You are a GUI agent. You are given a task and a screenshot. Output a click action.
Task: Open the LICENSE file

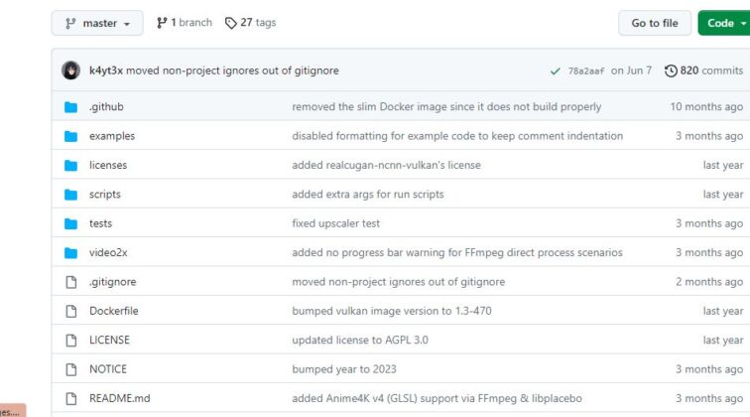point(109,340)
